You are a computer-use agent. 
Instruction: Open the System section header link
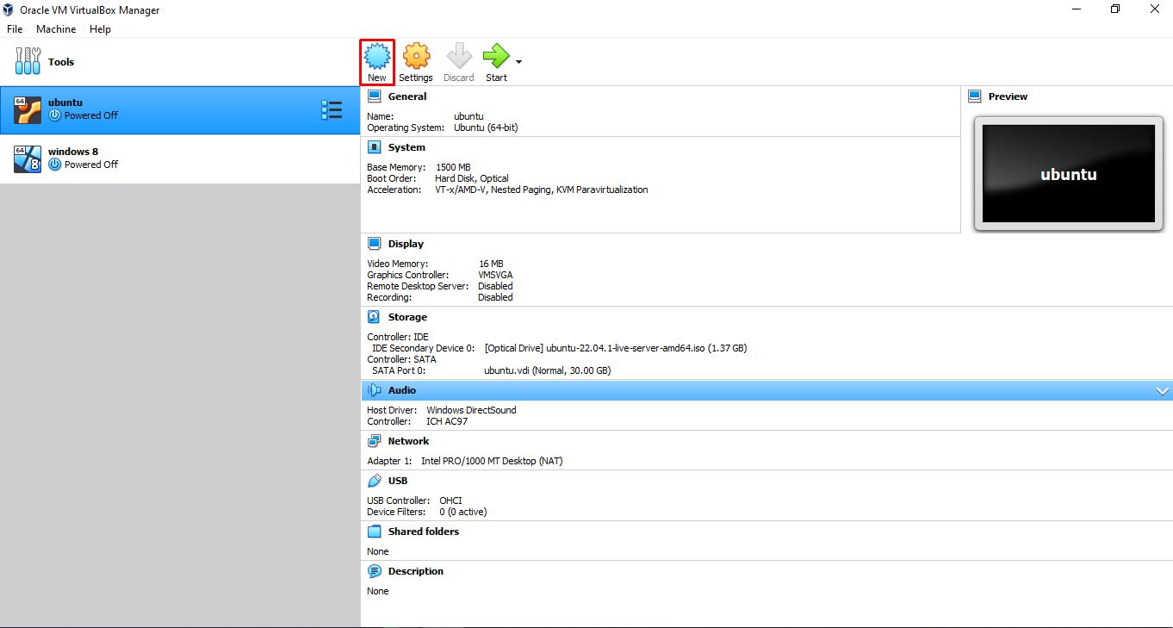407,147
